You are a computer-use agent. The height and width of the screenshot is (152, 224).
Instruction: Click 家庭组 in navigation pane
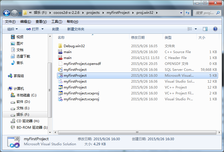coord(16,76)
